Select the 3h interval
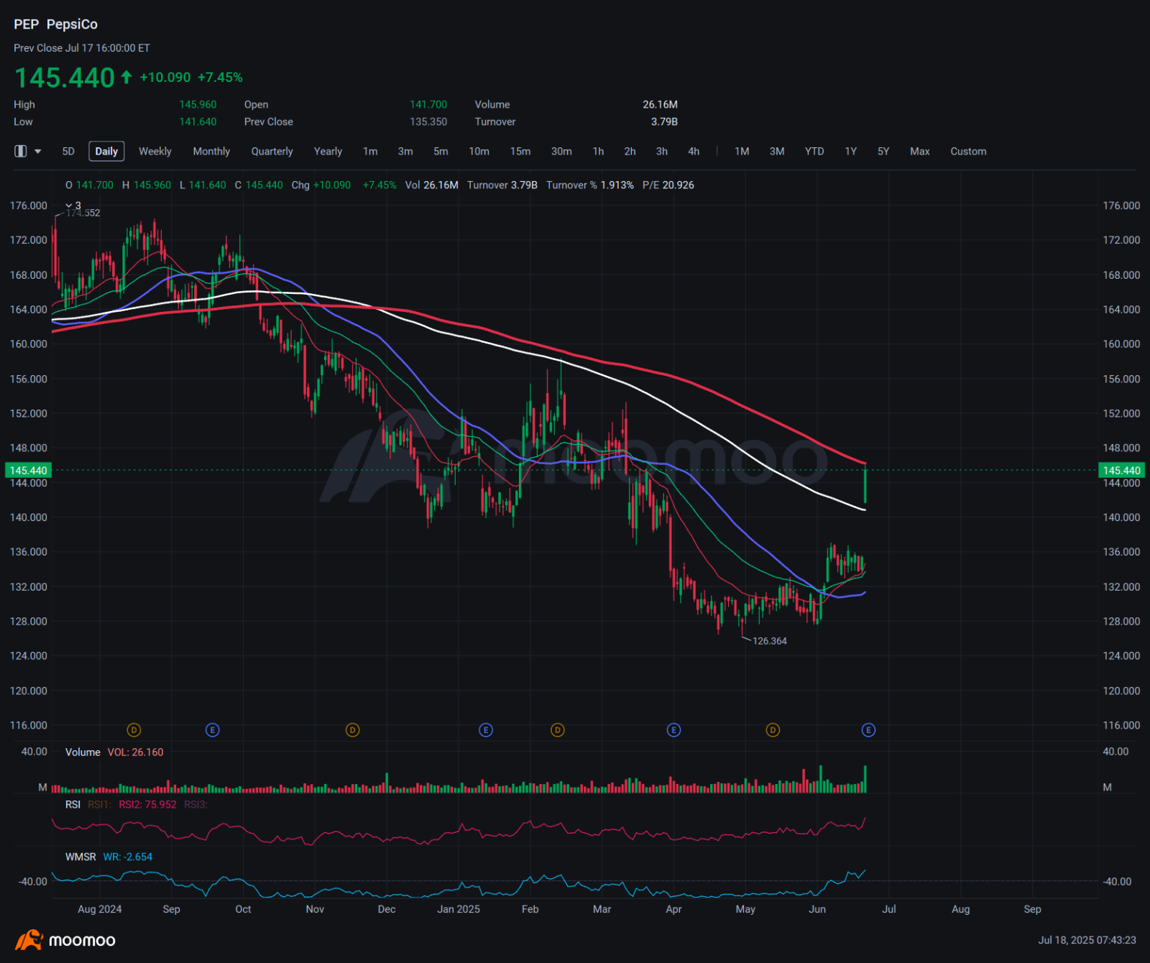The image size is (1150, 963). [661, 152]
